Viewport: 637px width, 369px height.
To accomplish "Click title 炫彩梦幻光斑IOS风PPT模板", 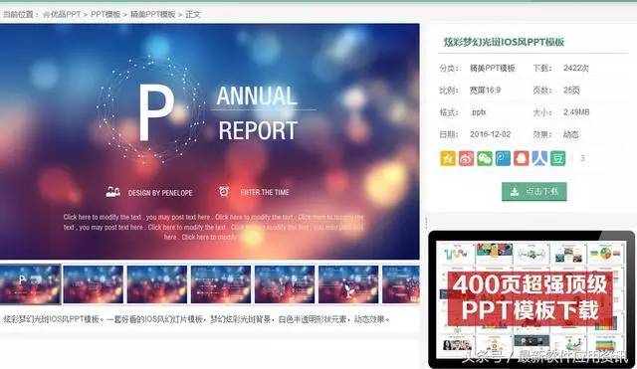I will [504, 42].
